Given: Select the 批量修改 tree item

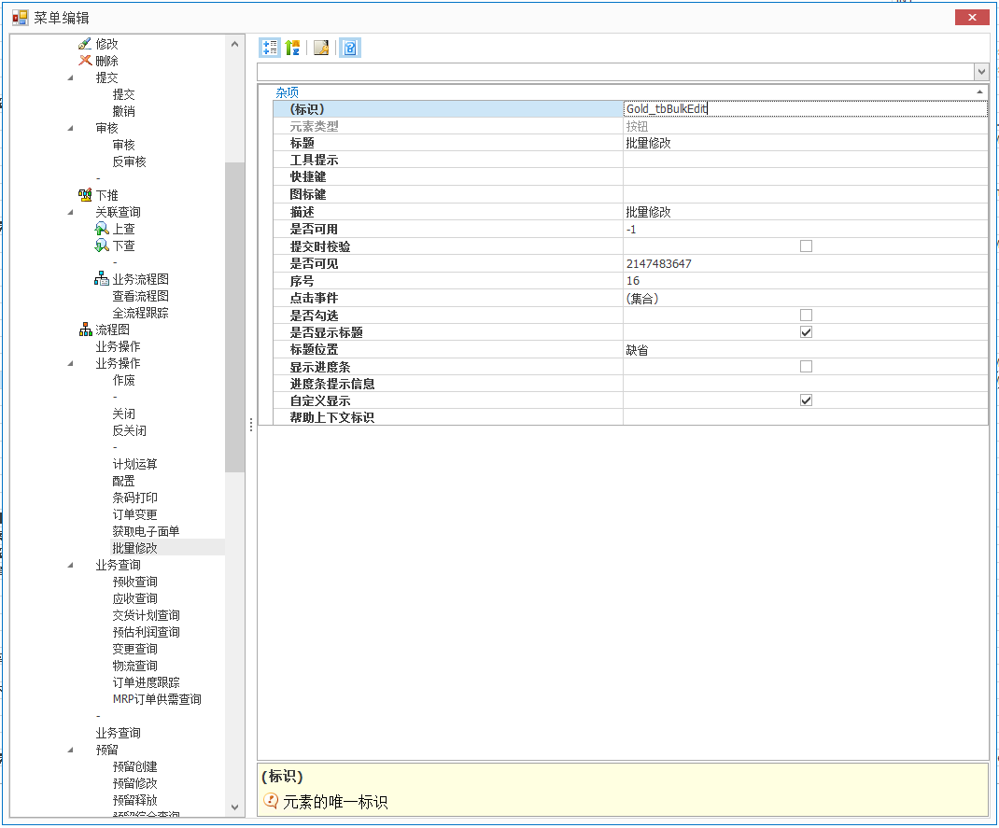Looking at the screenshot, I should coord(135,548).
